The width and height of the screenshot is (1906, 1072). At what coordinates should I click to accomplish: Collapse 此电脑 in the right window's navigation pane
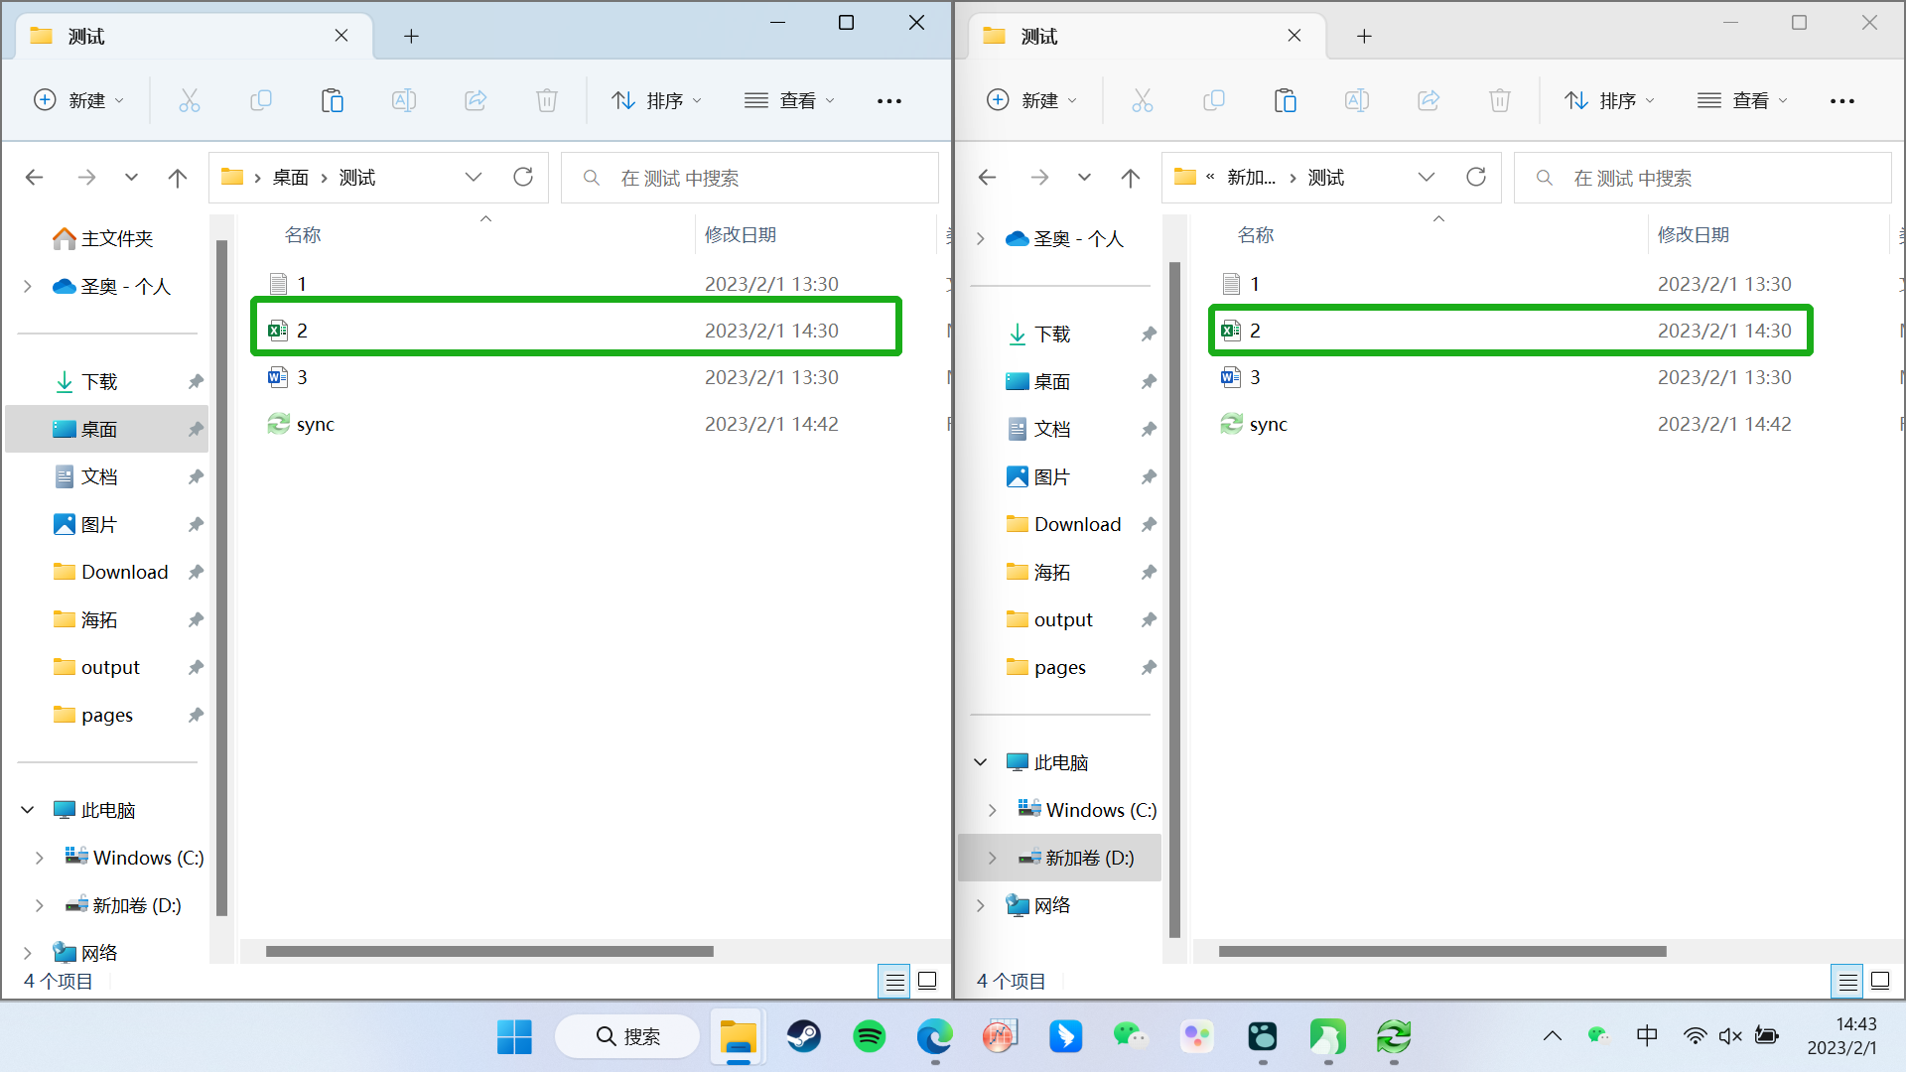pyautogui.click(x=980, y=762)
